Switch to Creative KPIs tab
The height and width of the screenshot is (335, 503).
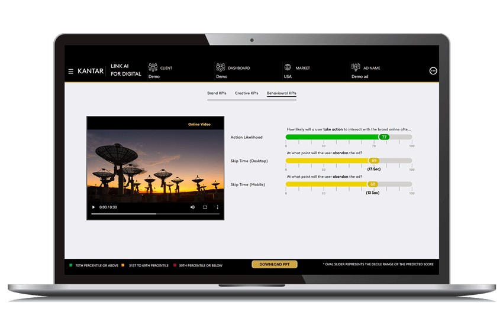[x=246, y=93]
